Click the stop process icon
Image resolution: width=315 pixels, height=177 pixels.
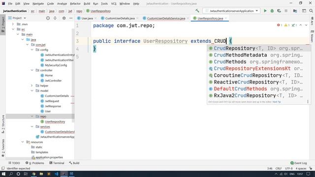coord(286,11)
